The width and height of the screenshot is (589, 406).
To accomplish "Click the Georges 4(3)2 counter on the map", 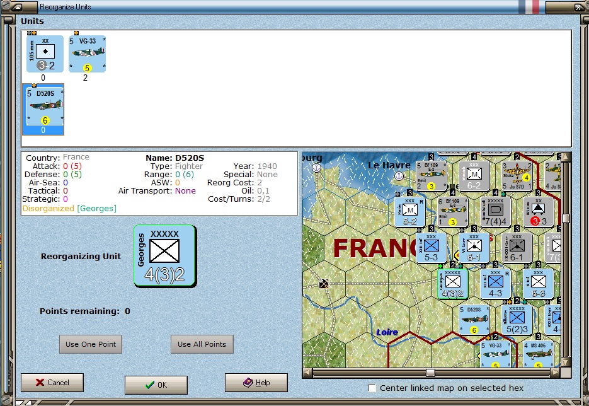I will click(453, 284).
